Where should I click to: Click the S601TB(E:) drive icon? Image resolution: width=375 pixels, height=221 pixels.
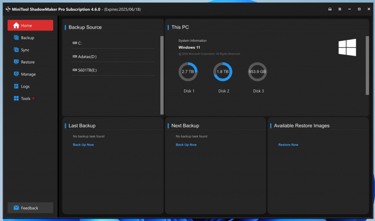tap(75, 70)
